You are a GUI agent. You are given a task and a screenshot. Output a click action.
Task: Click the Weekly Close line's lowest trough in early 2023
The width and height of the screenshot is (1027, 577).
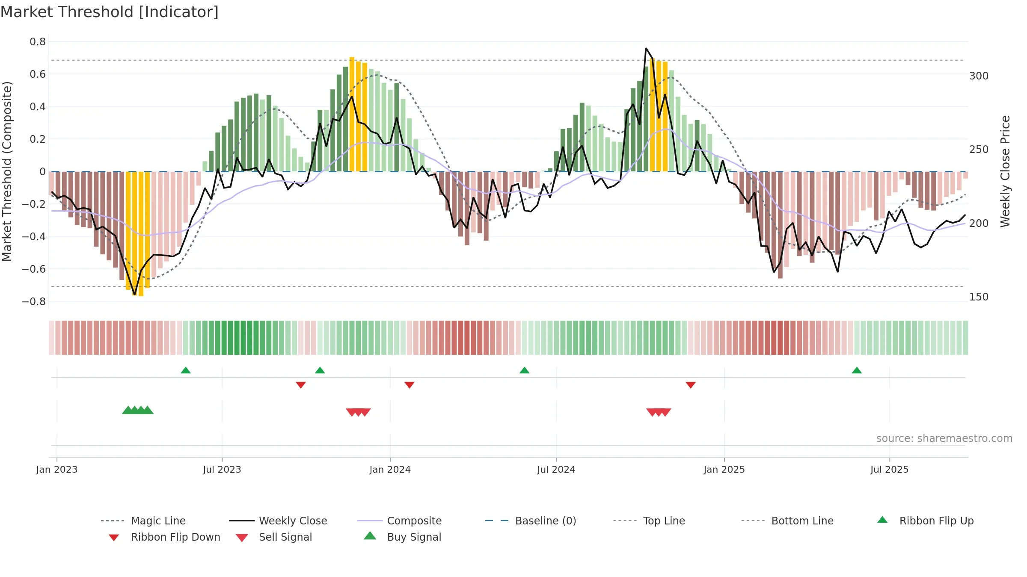[x=135, y=294]
